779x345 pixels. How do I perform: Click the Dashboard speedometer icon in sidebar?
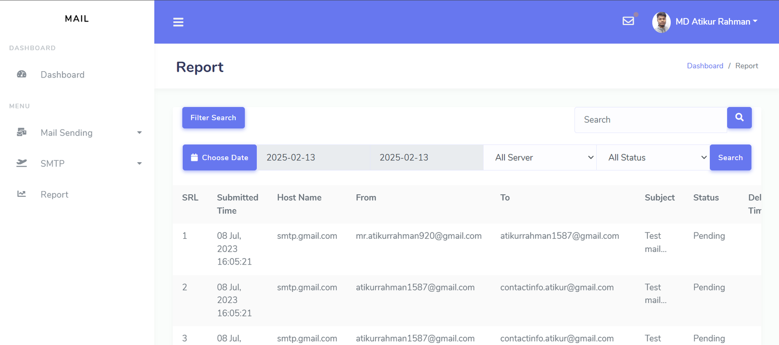click(x=21, y=75)
